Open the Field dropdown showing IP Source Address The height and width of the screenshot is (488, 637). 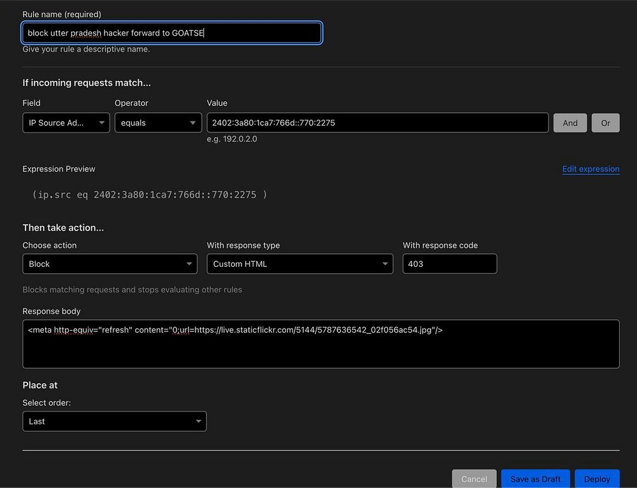click(66, 123)
